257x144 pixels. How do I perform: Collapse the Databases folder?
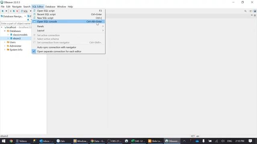pos(5,31)
